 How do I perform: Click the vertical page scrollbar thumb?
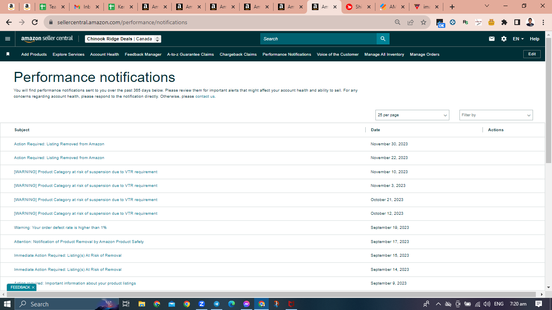tap(548, 100)
